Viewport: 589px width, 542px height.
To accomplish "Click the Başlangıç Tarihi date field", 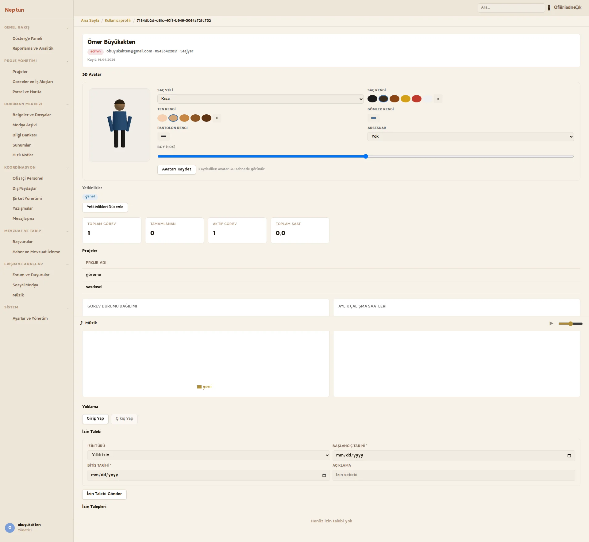I will (454, 456).
